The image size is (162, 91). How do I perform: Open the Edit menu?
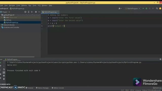(2, 6)
